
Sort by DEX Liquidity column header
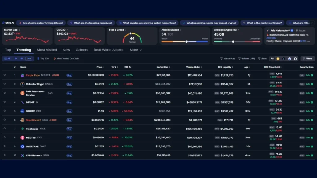pos(226,67)
